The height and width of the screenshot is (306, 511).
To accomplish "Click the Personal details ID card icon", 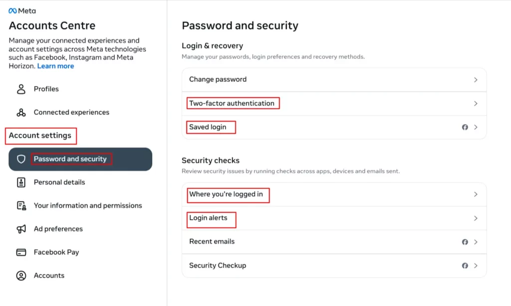I will coord(21,182).
